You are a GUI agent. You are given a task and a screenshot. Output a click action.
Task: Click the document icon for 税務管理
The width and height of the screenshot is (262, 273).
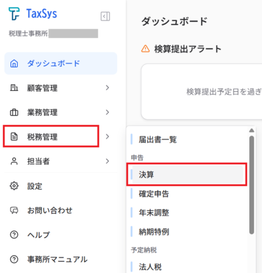(14, 137)
